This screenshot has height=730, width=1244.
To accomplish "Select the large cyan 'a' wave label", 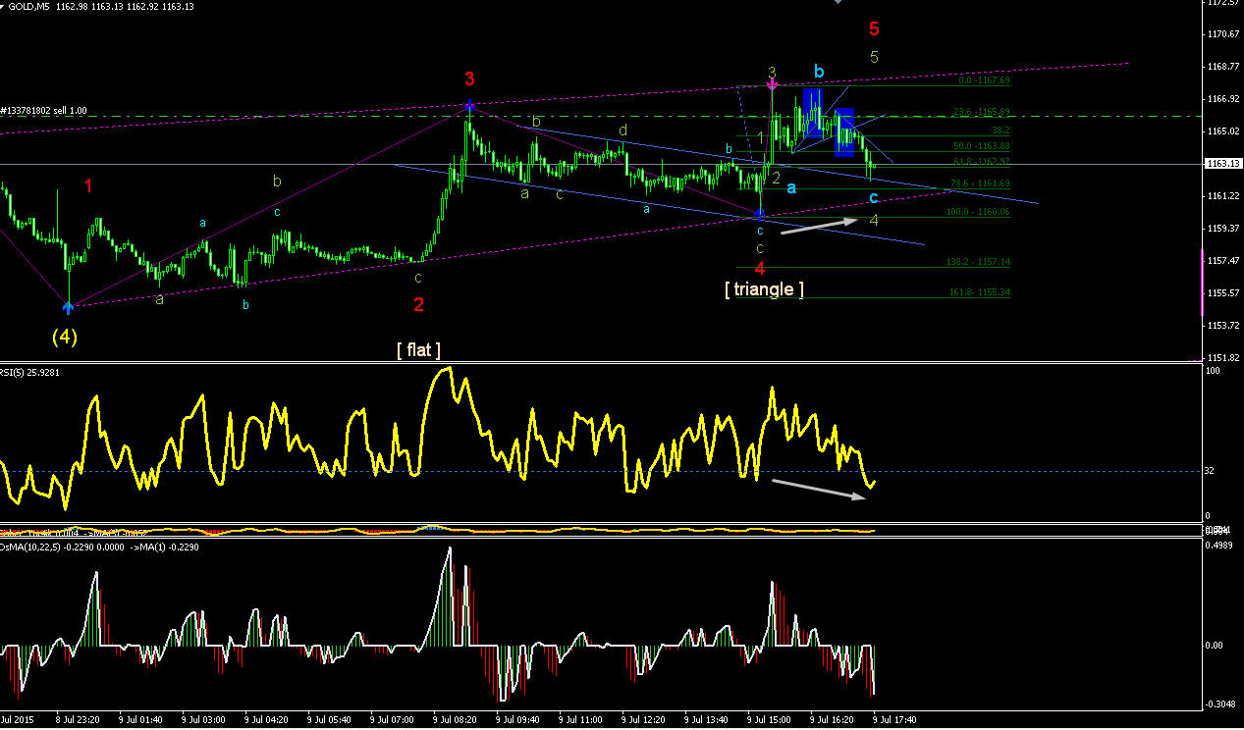I will [x=791, y=187].
